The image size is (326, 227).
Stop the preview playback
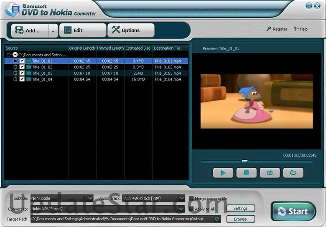[246, 173]
